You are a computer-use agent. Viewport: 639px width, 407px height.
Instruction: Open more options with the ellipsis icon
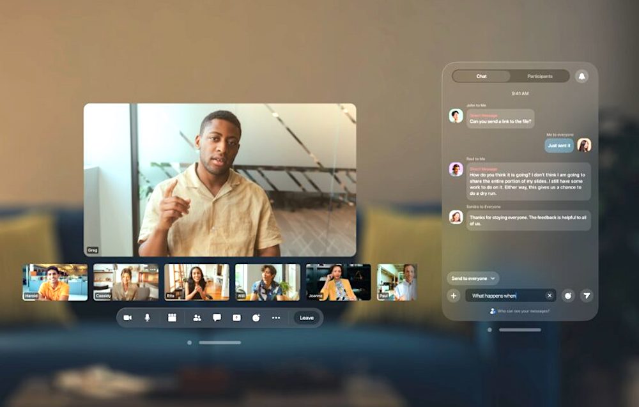click(x=275, y=318)
